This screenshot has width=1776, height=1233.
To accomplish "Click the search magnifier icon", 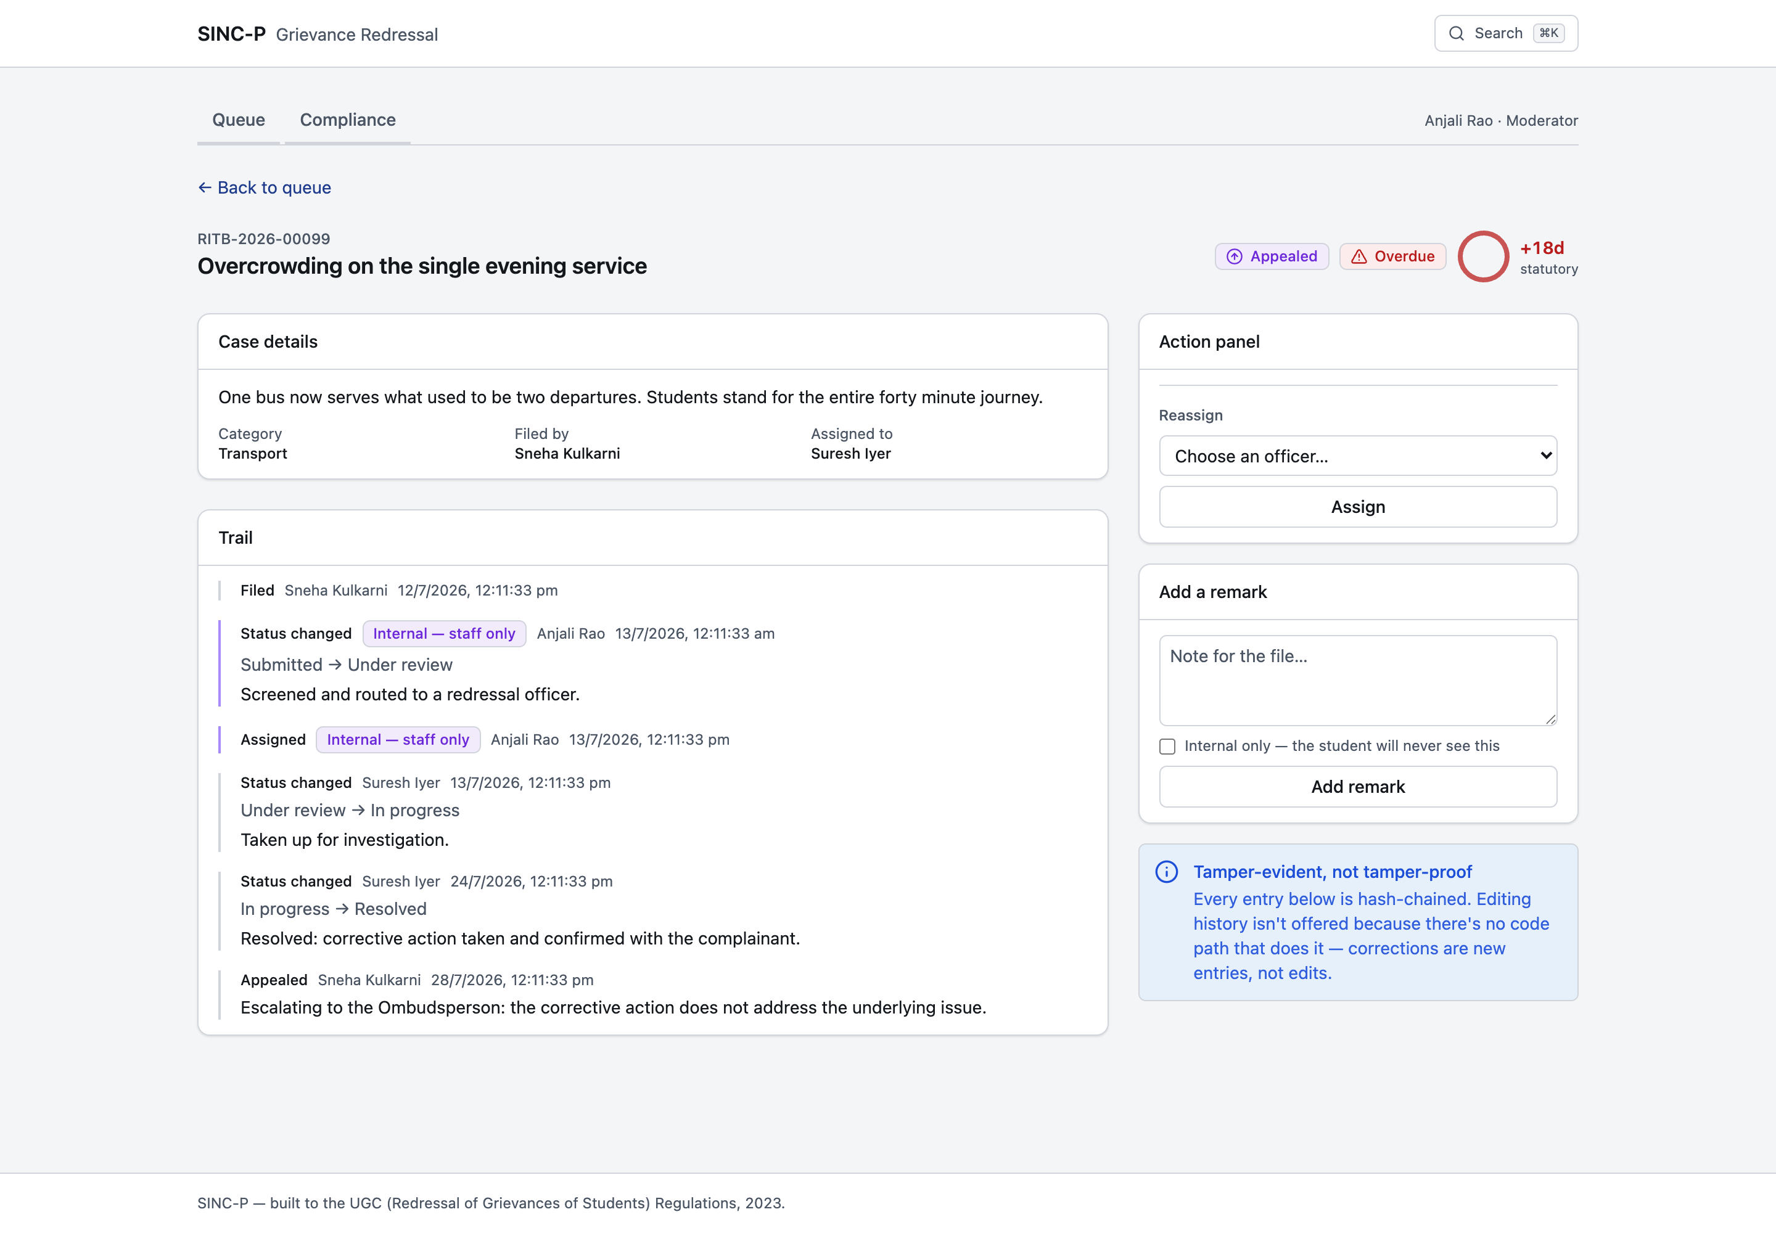I will (1456, 33).
